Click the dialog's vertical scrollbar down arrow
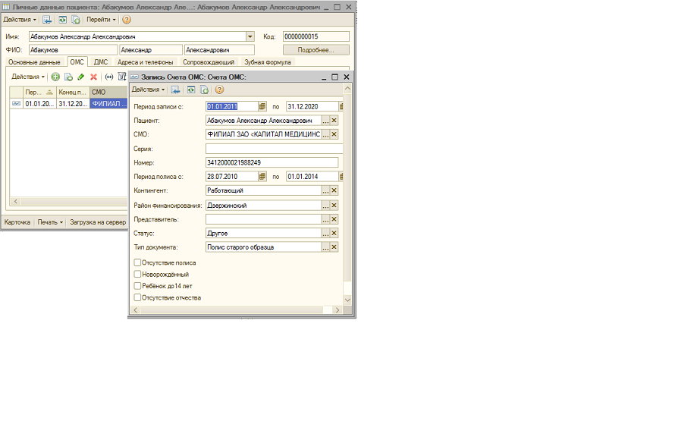Screen dimensions: 697x421 (x=347, y=300)
